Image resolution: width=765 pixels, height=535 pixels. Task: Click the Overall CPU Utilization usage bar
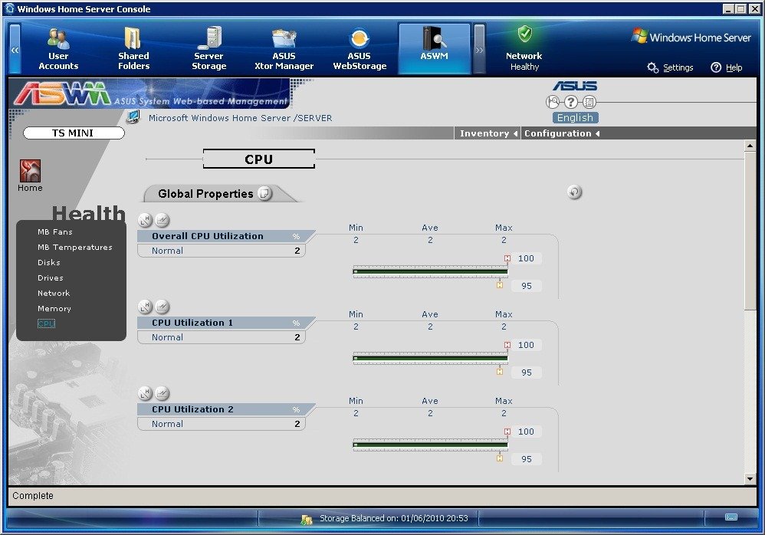coord(430,271)
